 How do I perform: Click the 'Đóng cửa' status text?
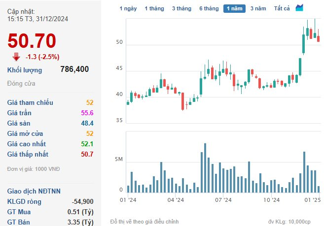(21, 84)
